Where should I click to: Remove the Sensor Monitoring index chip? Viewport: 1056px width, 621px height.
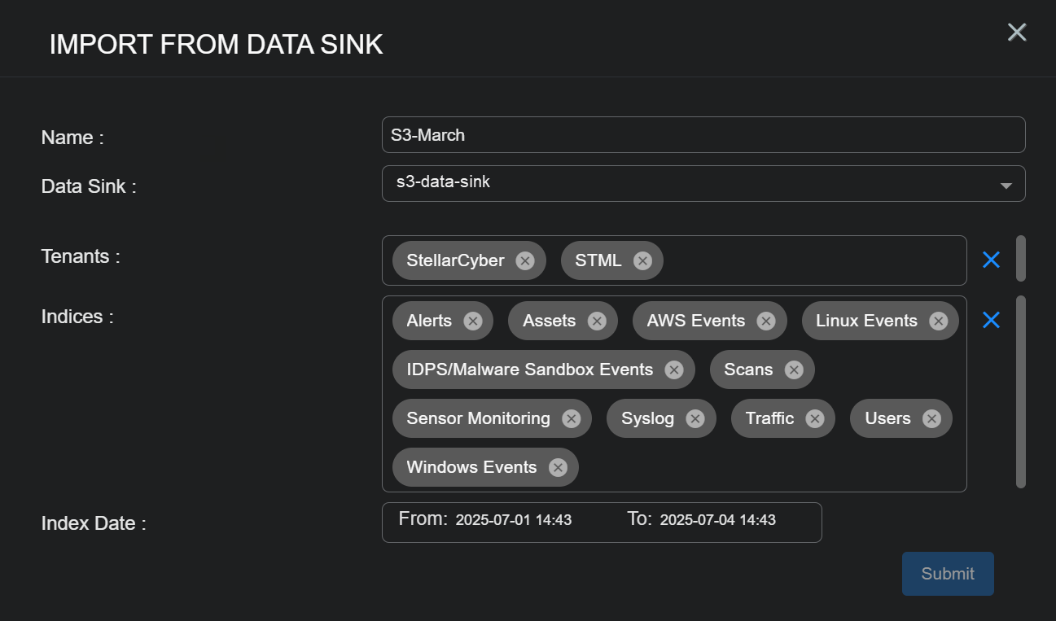[572, 418]
